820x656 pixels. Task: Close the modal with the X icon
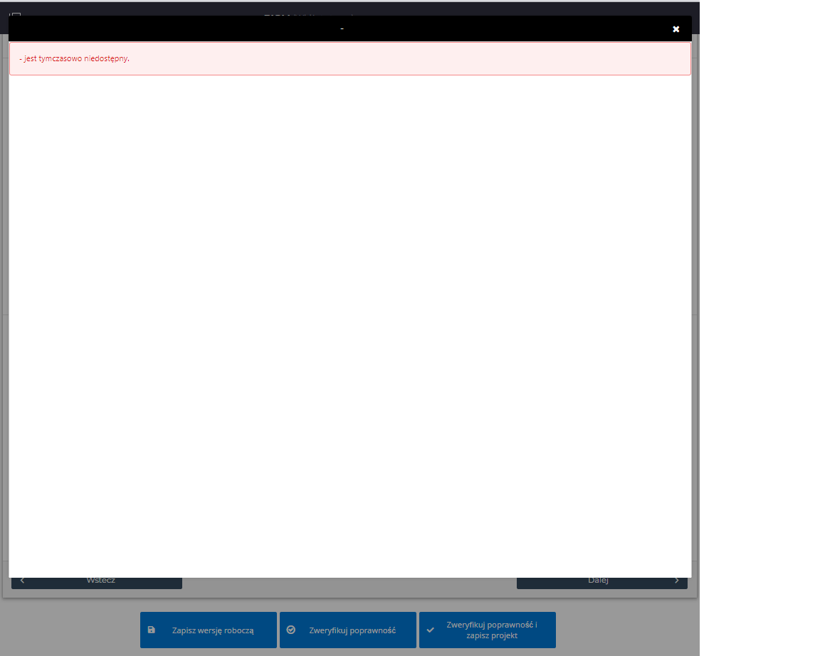click(x=676, y=29)
